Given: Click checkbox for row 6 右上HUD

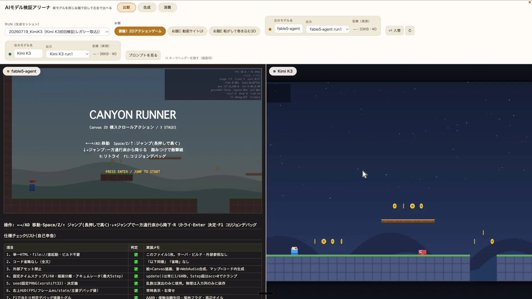Looking at the screenshot, I should point(136,291).
